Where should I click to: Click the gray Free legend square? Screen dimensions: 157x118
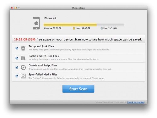[x=101, y=28]
